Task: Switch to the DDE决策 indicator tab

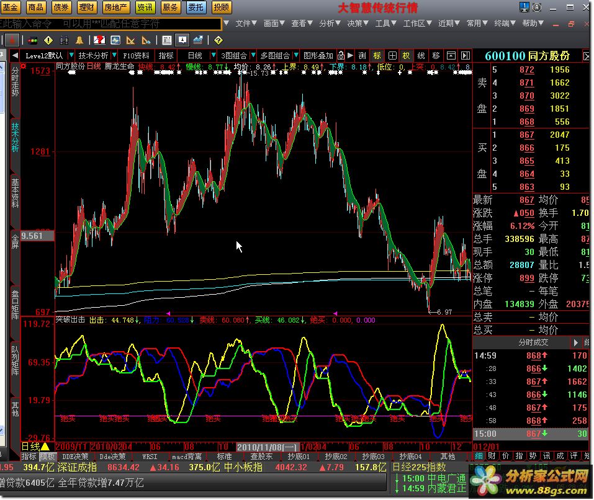Action: pyautogui.click(x=75, y=457)
